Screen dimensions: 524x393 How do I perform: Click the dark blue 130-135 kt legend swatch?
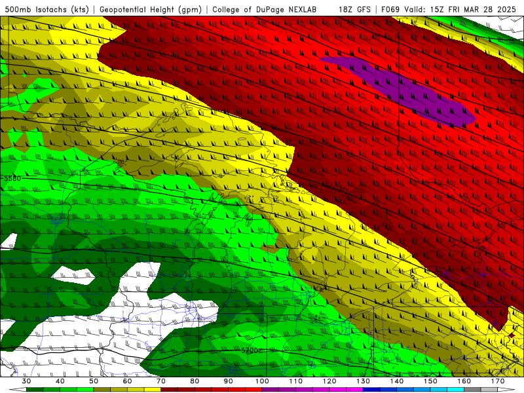tap(371, 390)
